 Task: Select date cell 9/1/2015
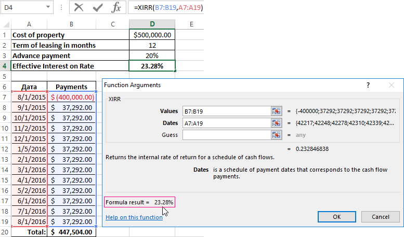pos(29,107)
